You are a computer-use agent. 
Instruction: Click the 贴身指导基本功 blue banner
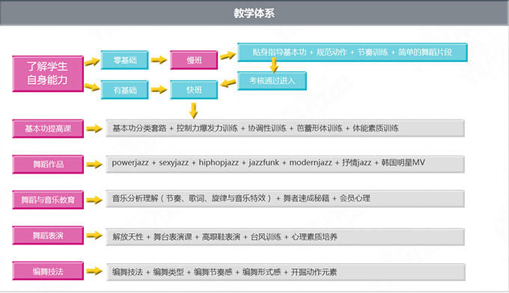[353, 52]
